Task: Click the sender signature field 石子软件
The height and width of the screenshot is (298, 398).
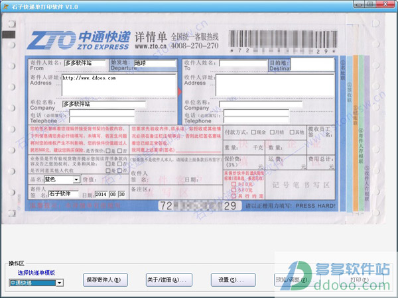Action: point(63,194)
